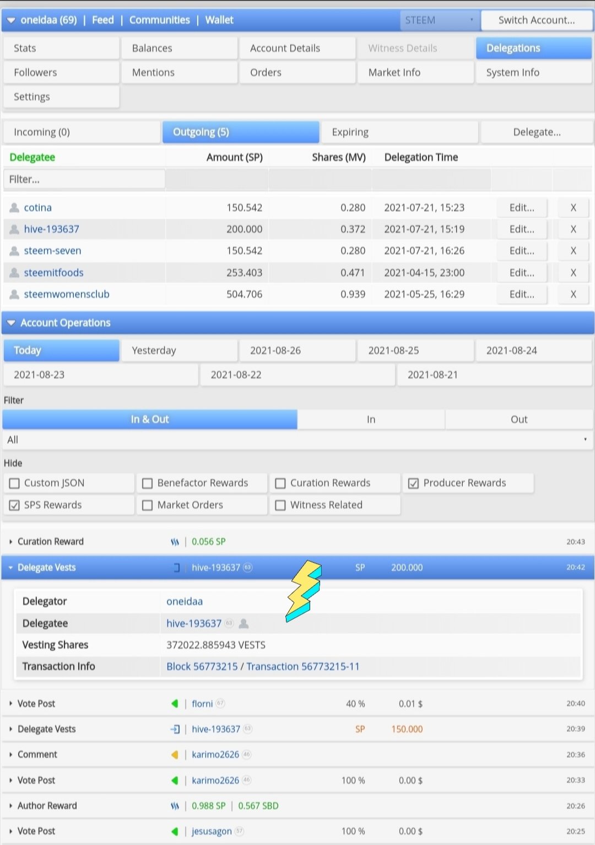Click the green vote arrow icon for jesusagon
Image resolution: width=595 pixels, height=845 pixels.
175,831
